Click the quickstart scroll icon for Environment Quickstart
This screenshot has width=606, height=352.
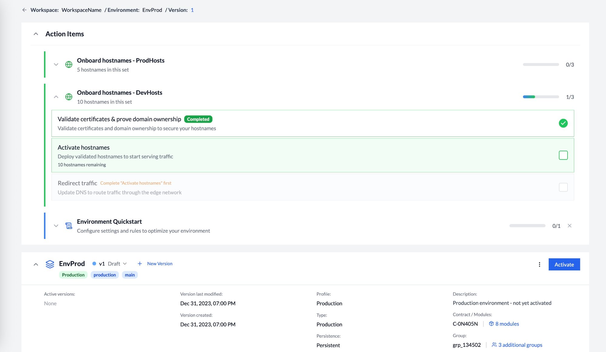pos(69,226)
